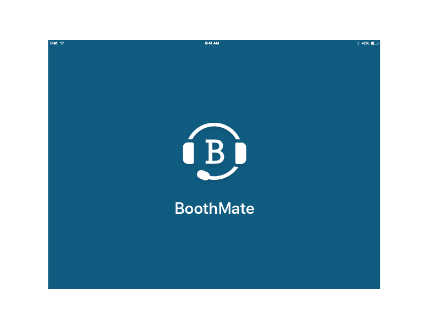Screen dimensions: 428x329
Task: Tap the Wi-Fi status icon
Action: click(x=62, y=43)
